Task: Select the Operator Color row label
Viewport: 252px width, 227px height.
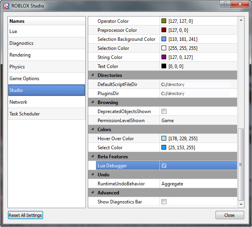Action: [113, 21]
